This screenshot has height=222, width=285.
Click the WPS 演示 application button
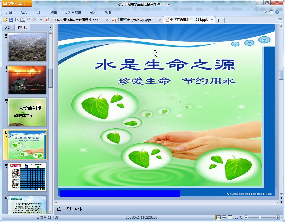click(x=15, y=3)
